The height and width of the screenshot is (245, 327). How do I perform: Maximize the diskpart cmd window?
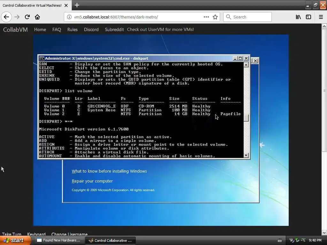coord(240,58)
